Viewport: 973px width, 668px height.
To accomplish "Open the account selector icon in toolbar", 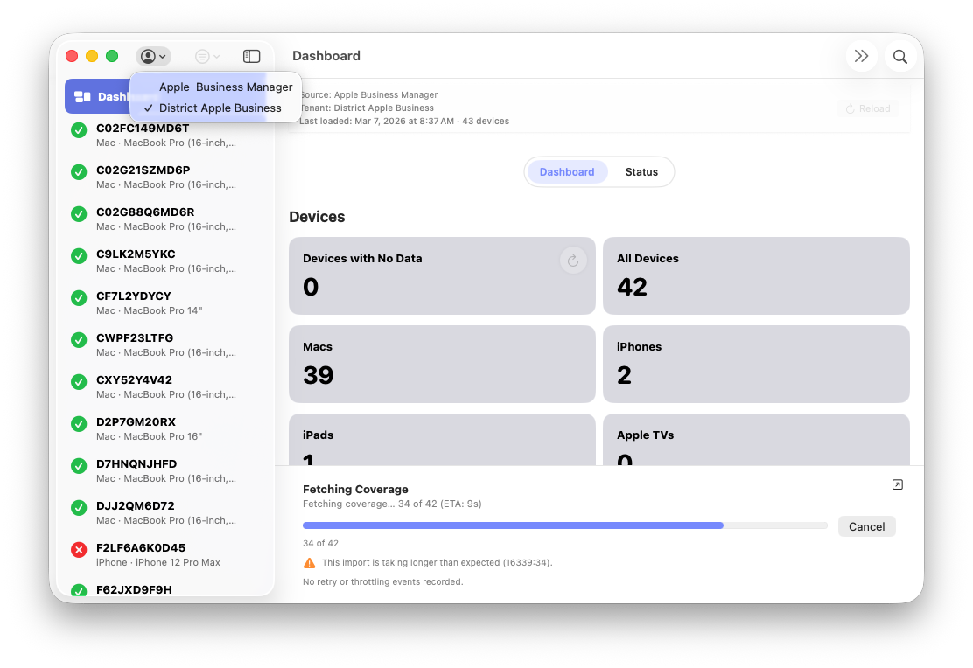I will 150,55.
